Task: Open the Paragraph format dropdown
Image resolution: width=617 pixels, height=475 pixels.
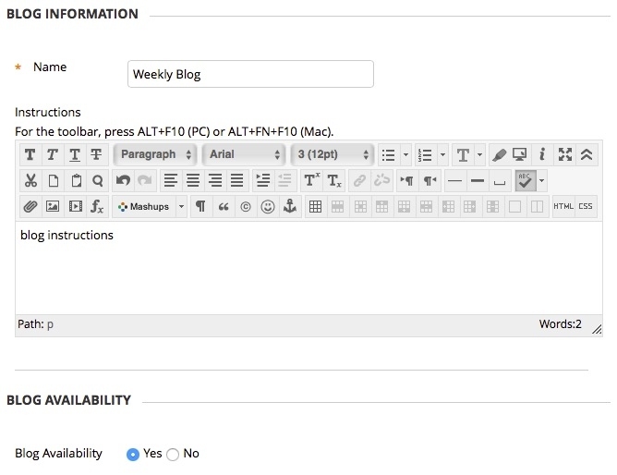Action: (155, 154)
